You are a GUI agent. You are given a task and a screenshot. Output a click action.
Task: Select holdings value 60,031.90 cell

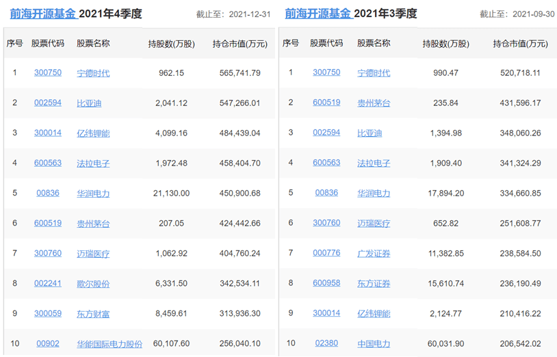(446, 343)
